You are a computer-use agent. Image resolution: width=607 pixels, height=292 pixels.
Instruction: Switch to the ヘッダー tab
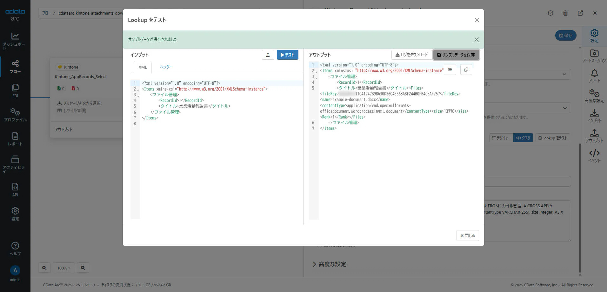coord(166,67)
